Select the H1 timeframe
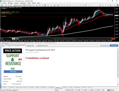Viewport: 119px width, 91px height. click(x=72, y=5)
